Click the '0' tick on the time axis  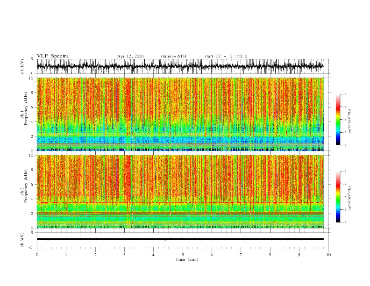(x=37, y=255)
